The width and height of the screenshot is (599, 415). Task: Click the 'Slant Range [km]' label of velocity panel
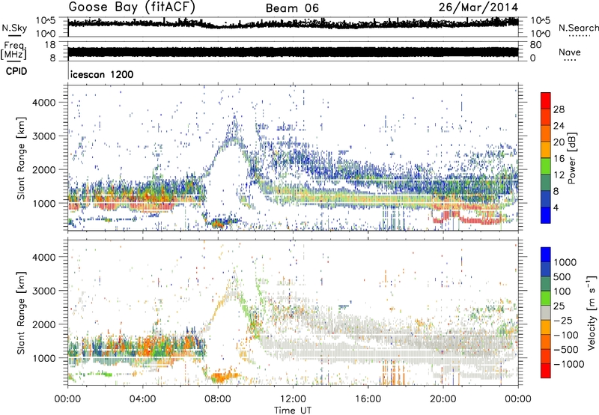21,313
